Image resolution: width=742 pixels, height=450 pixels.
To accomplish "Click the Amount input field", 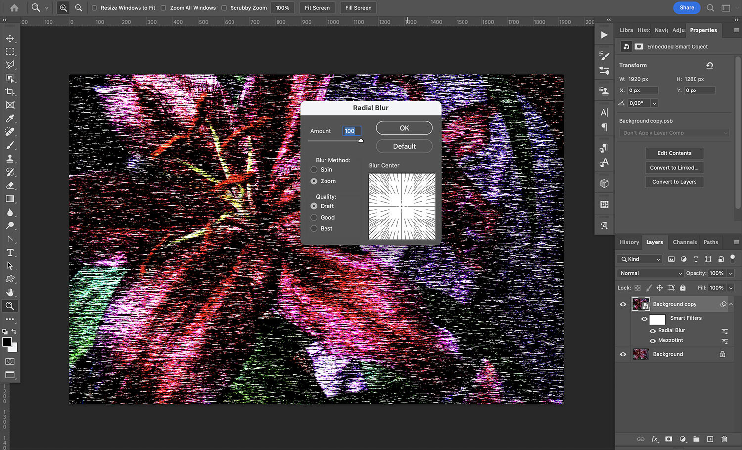I will [351, 131].
